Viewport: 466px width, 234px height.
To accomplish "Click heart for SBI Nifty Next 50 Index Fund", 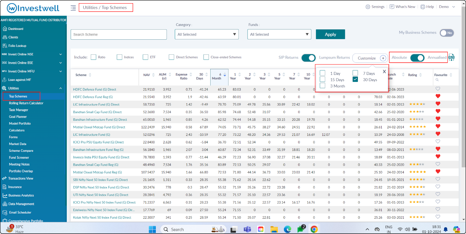I will [438, 179].
